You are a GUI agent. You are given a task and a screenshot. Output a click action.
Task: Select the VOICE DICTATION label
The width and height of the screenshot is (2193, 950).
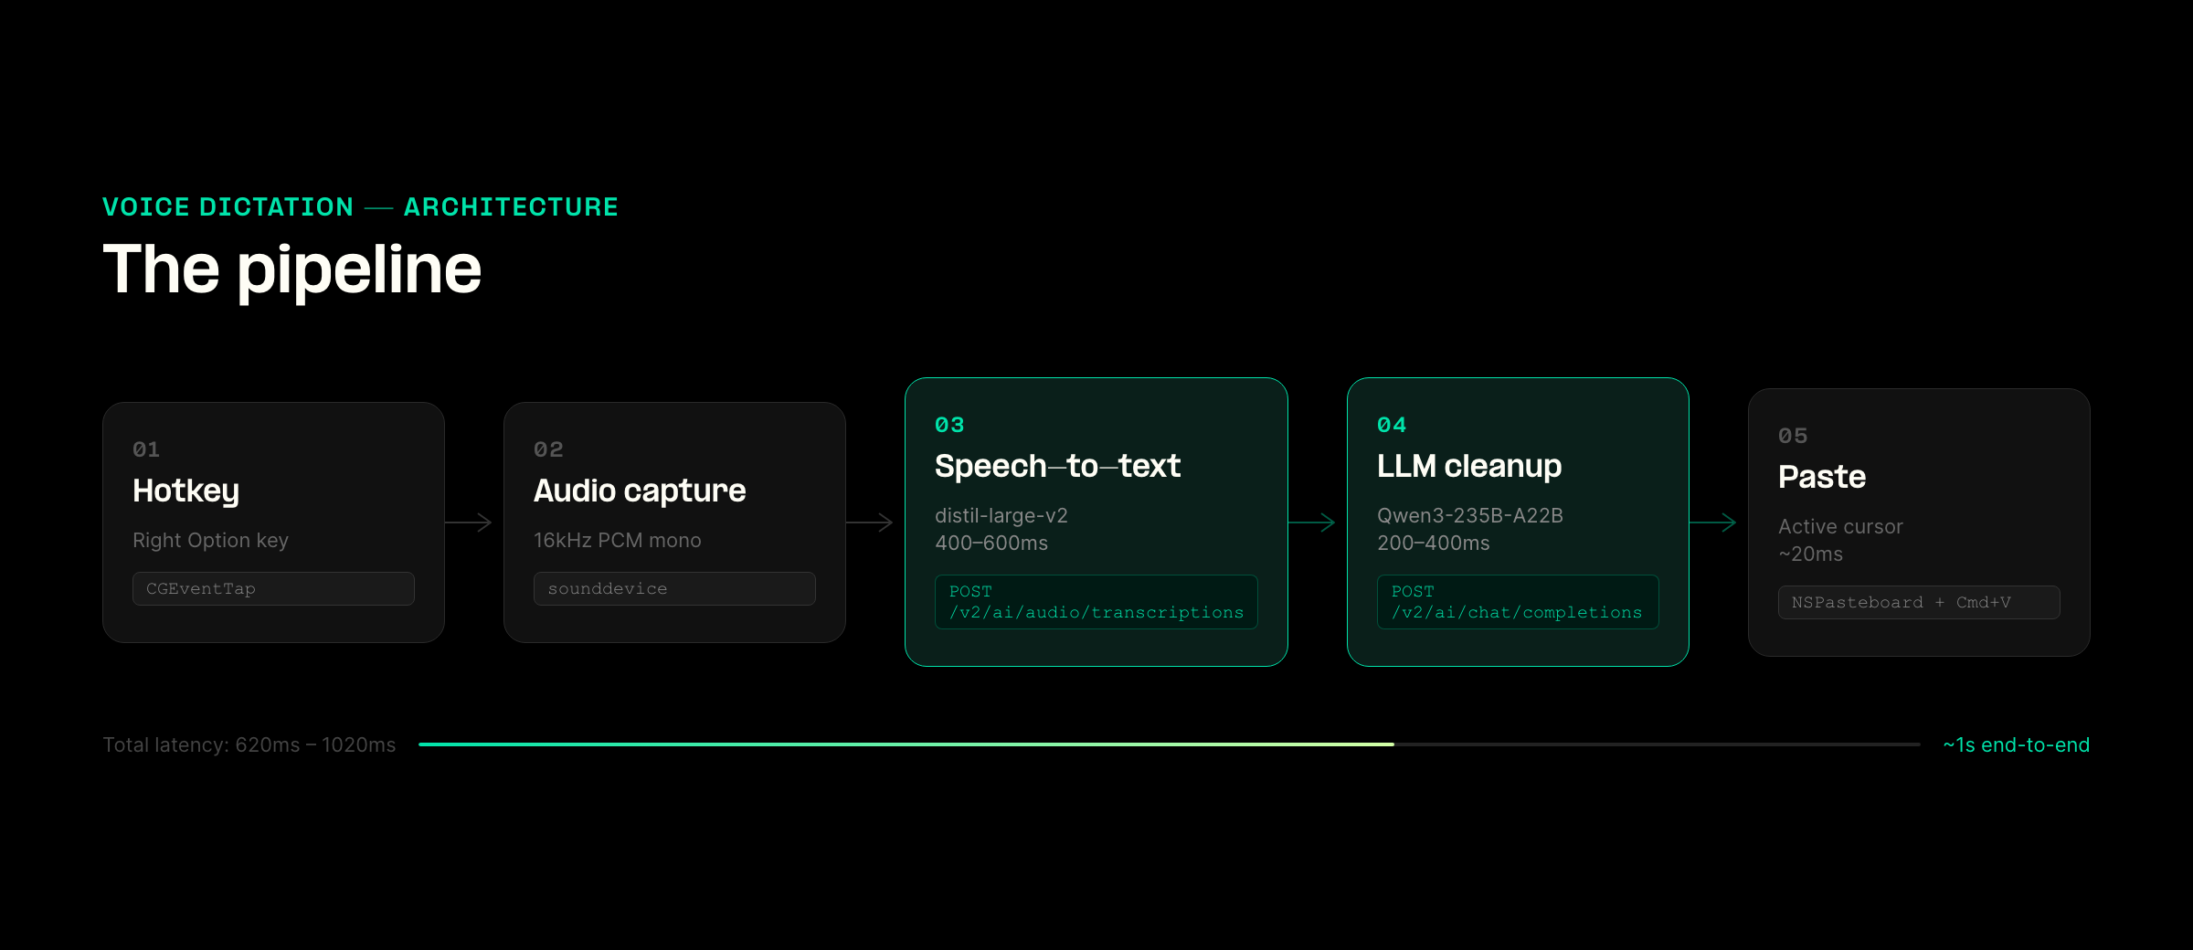(x=228, y=206)
